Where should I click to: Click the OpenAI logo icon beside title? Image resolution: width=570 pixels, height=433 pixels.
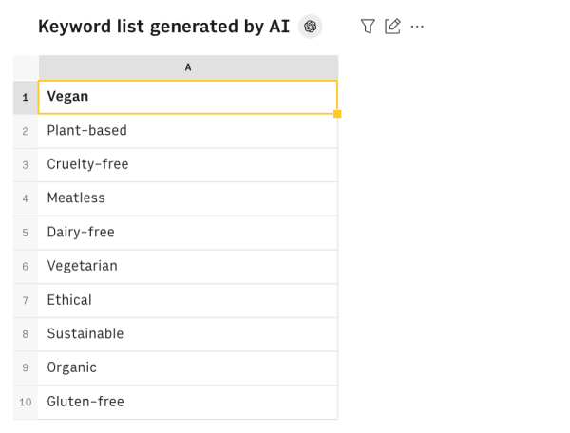click(310, 27)
